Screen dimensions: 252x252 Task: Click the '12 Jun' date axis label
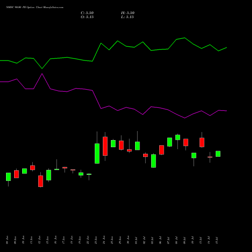coord(39,240)
